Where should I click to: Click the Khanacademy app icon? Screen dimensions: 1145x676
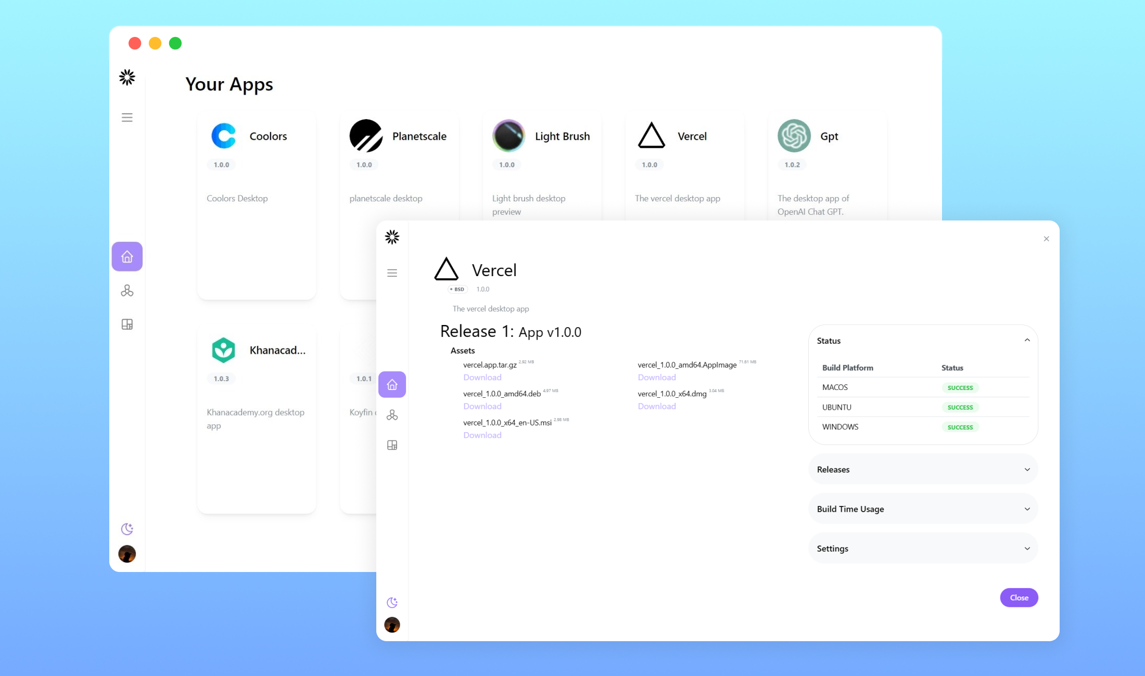click(224, 350)
